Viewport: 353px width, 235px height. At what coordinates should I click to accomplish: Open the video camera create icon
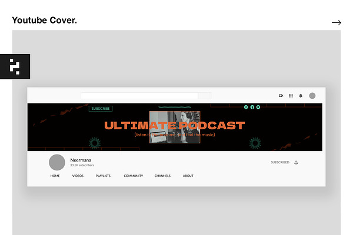coord(281,96)
